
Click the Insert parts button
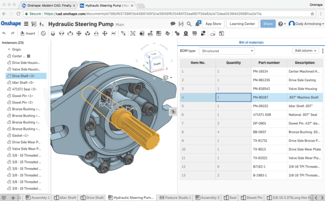[28, 33]
